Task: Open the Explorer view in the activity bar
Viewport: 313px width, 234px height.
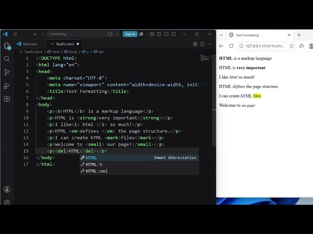Action: click(x=7, y=46)
